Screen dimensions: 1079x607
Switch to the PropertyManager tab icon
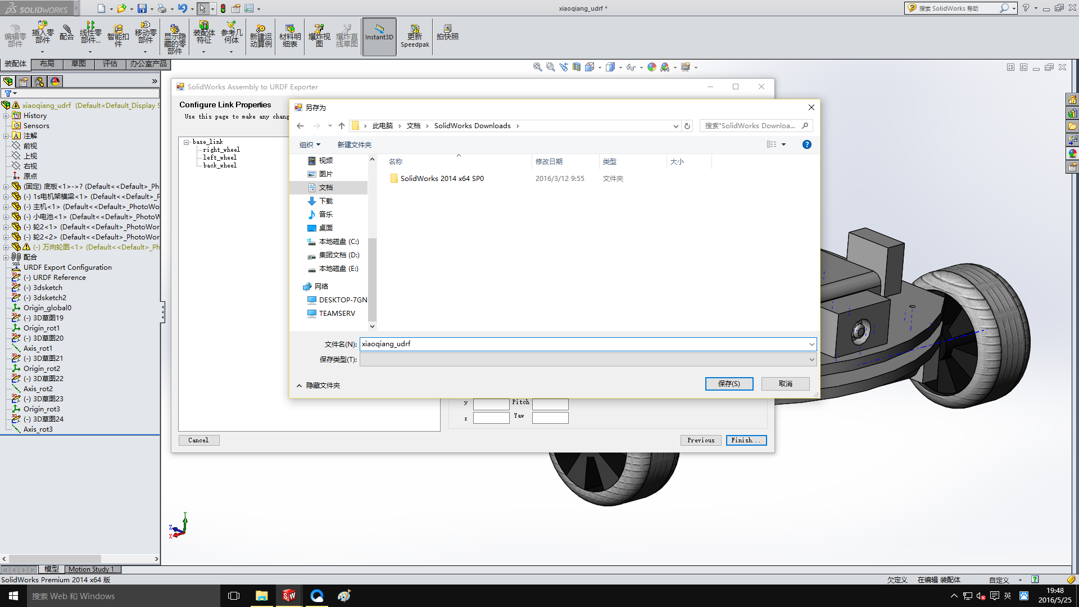coord(24,81)
